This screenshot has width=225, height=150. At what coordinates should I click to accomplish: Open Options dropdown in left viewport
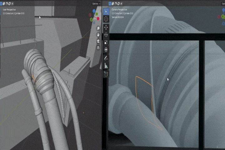click(x=96, y=3)
